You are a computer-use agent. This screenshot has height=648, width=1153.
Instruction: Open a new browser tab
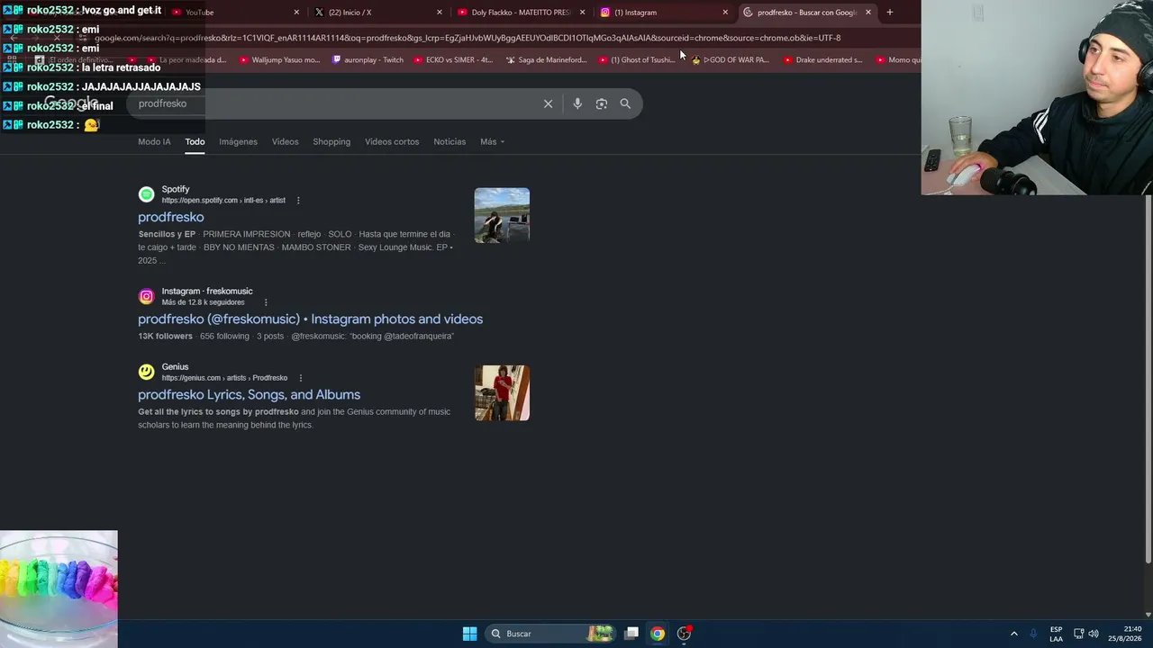tap(889, 13)
